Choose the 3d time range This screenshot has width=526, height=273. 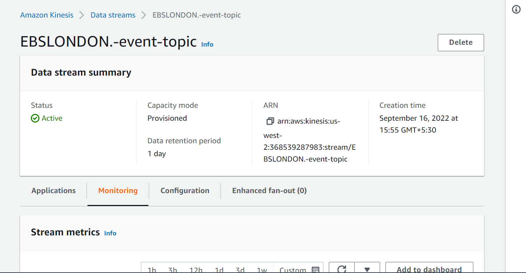(240, 270)
